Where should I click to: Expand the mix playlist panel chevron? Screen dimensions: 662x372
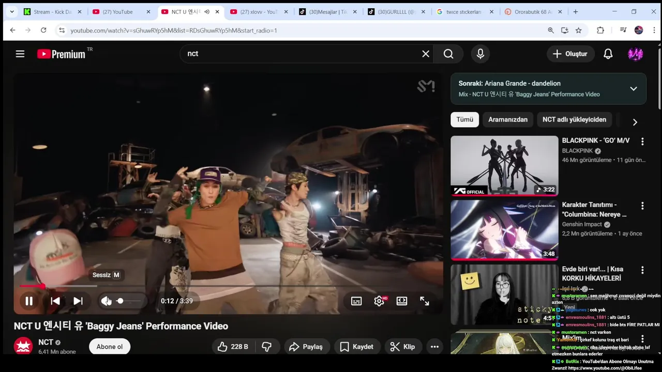click(x=633, y=89)
